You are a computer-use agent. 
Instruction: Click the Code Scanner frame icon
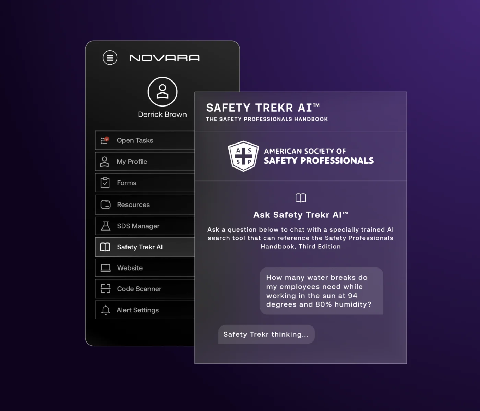(106, 289)
